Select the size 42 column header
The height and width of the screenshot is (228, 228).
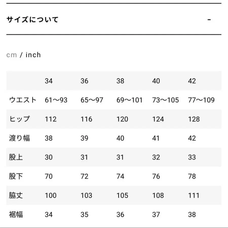(192, 81)
